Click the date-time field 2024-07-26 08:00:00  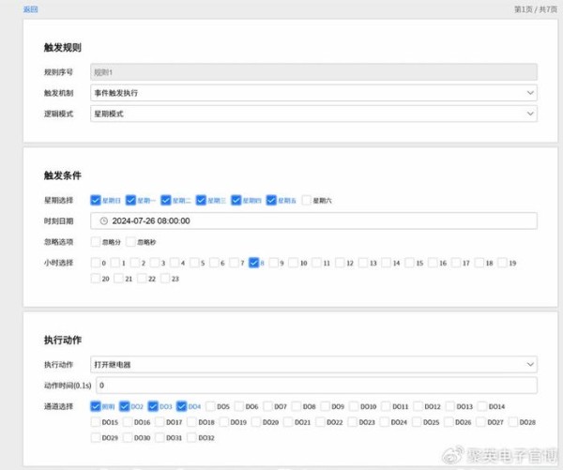point(313,220)
